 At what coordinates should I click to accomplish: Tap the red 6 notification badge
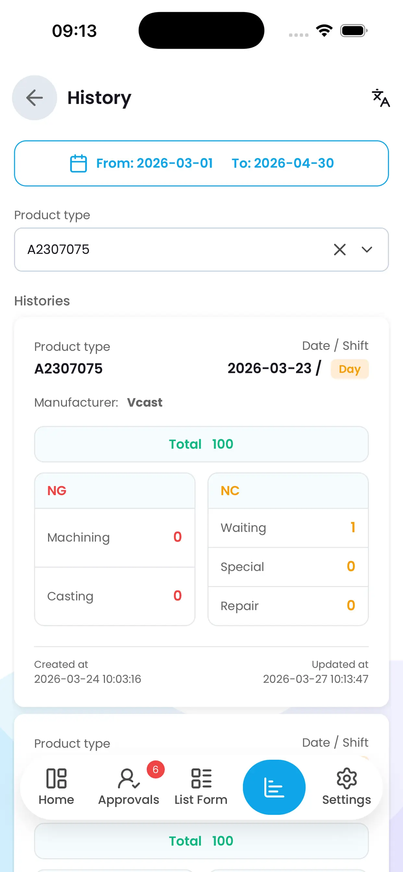155,769
